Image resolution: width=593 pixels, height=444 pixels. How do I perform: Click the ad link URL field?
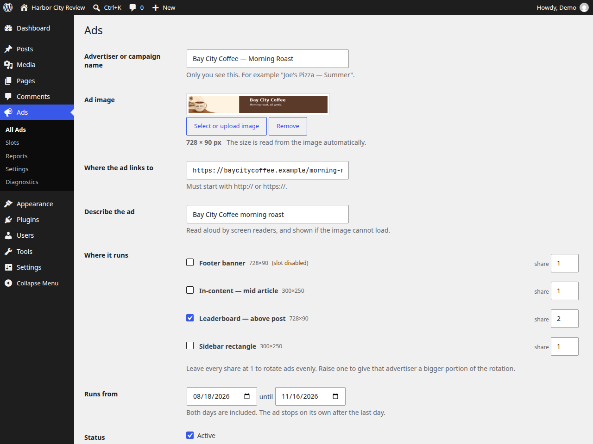click(268, 170)
